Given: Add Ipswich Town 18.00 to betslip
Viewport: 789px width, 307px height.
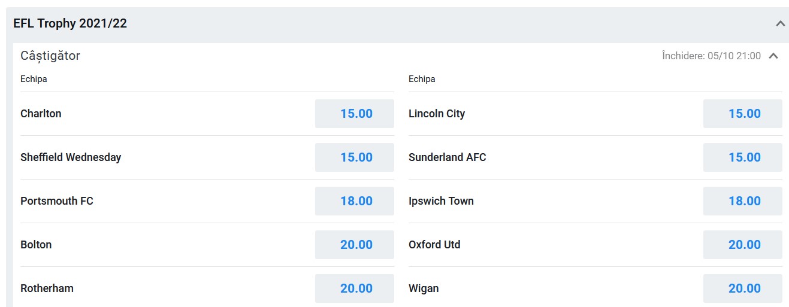Looking at the screenshot, I should pyautogui.click(x=743, y=201).
